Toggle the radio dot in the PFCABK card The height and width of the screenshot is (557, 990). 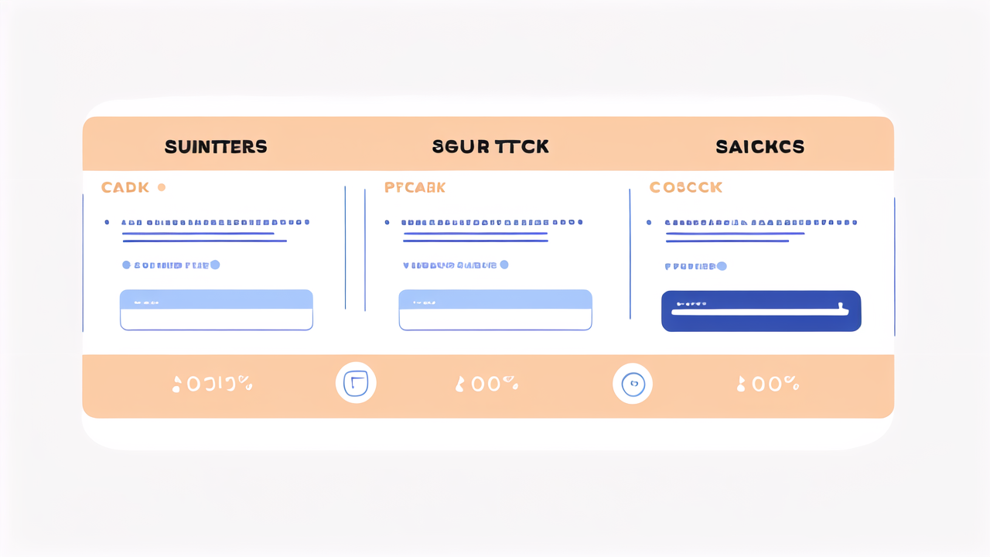click(x=504, y=265)
